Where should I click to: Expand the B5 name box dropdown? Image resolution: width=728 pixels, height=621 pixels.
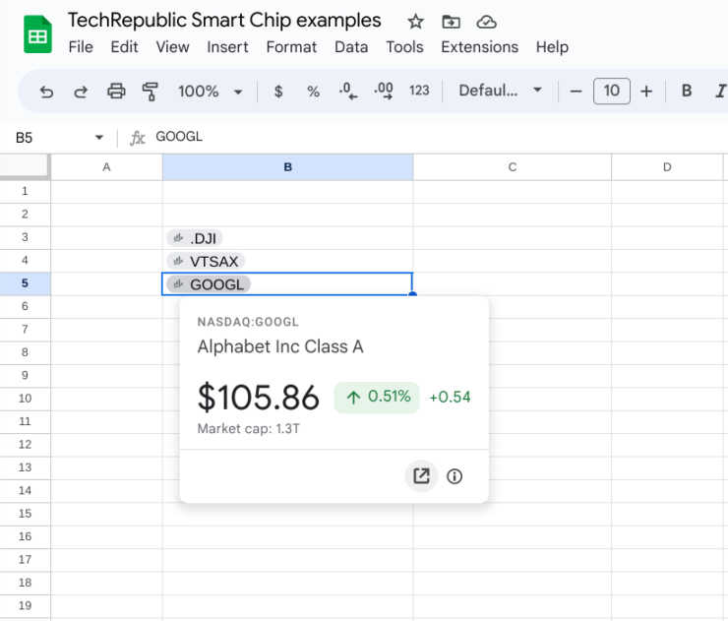click(98, 138)
